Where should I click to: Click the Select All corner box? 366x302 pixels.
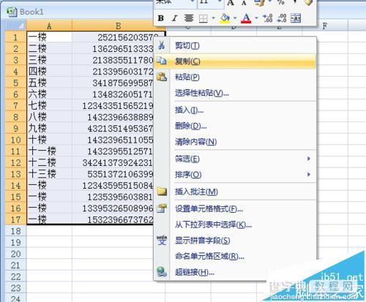15,26
